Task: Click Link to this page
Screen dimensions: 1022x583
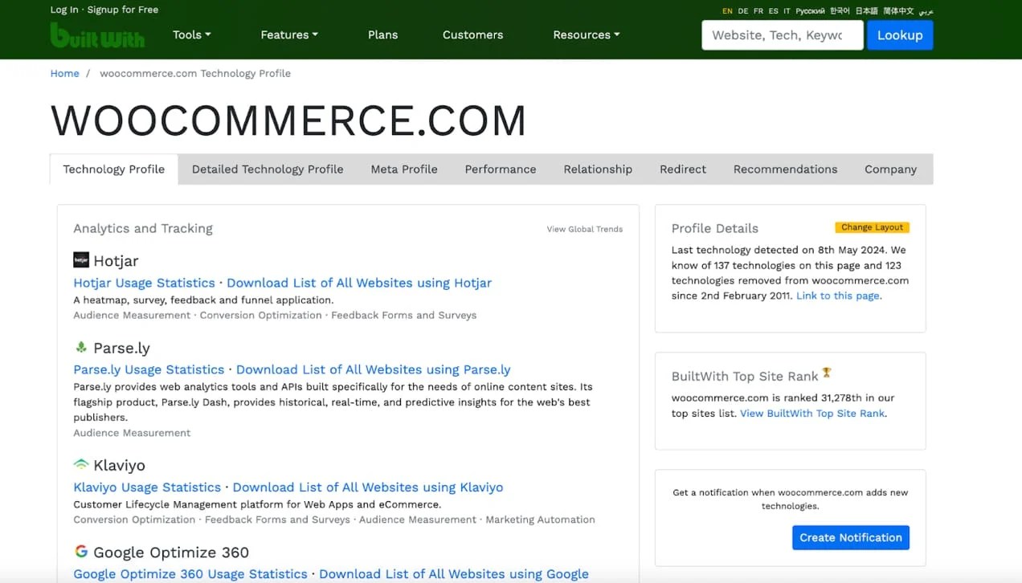Action: [x=838, y=296]
